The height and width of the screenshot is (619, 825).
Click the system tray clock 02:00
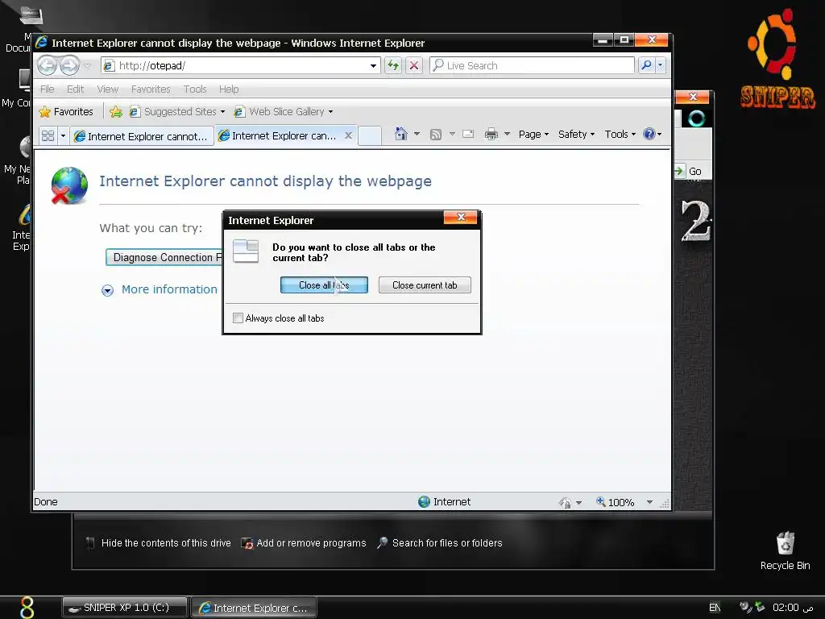[793, 608]
